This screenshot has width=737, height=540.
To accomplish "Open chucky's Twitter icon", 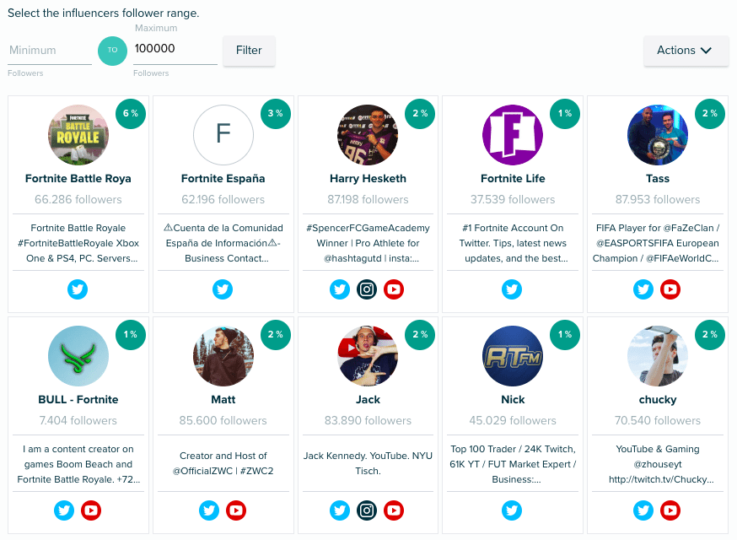I will pyautogui.click(x=643, y=510).
